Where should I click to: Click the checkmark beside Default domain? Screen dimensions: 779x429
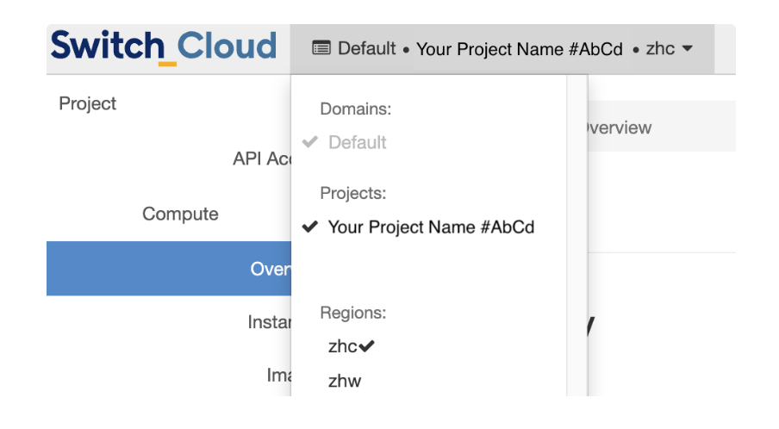tap(309, 142)
